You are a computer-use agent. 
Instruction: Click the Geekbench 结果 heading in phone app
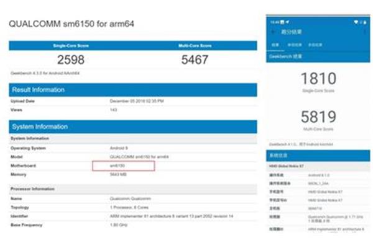click(286, 56)
